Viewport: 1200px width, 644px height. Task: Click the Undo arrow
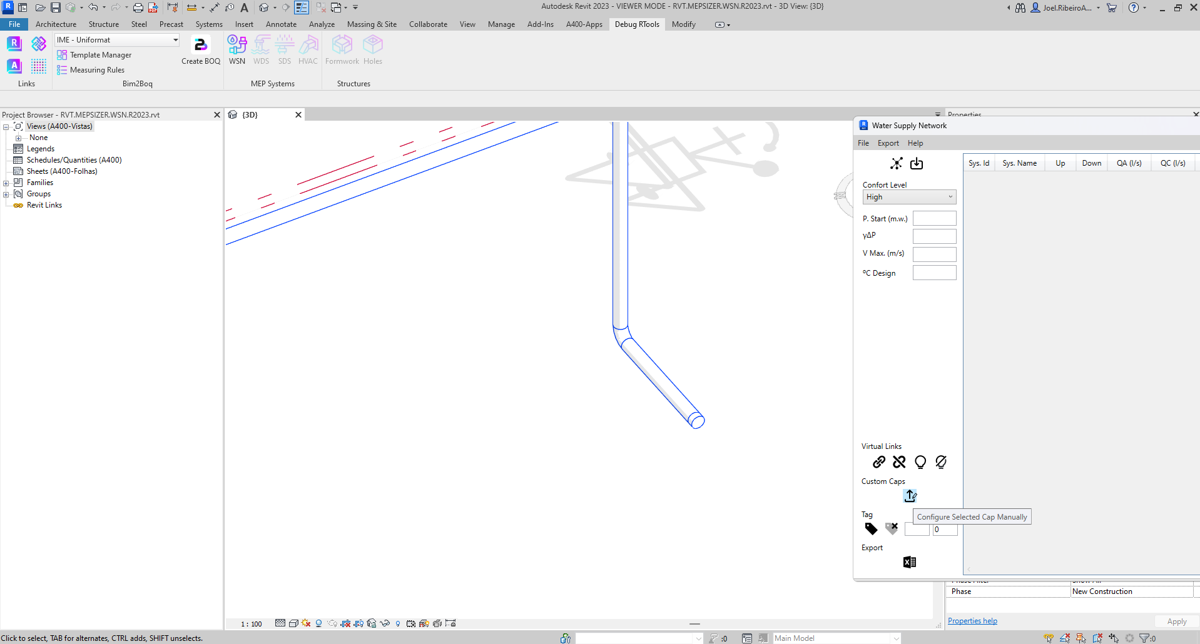pos(93,8)
